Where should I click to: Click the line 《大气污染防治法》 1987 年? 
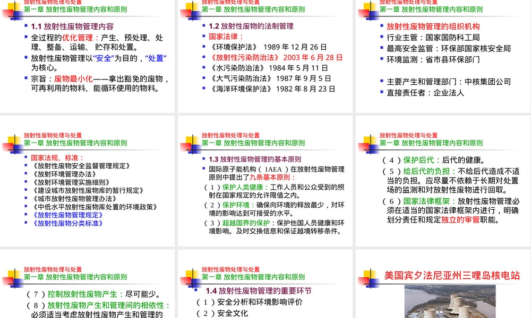pos(270,78)
